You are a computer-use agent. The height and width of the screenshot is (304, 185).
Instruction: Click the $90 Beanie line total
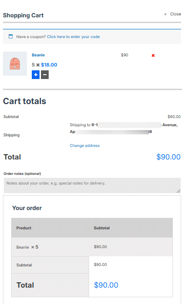(x=124, y=55)
